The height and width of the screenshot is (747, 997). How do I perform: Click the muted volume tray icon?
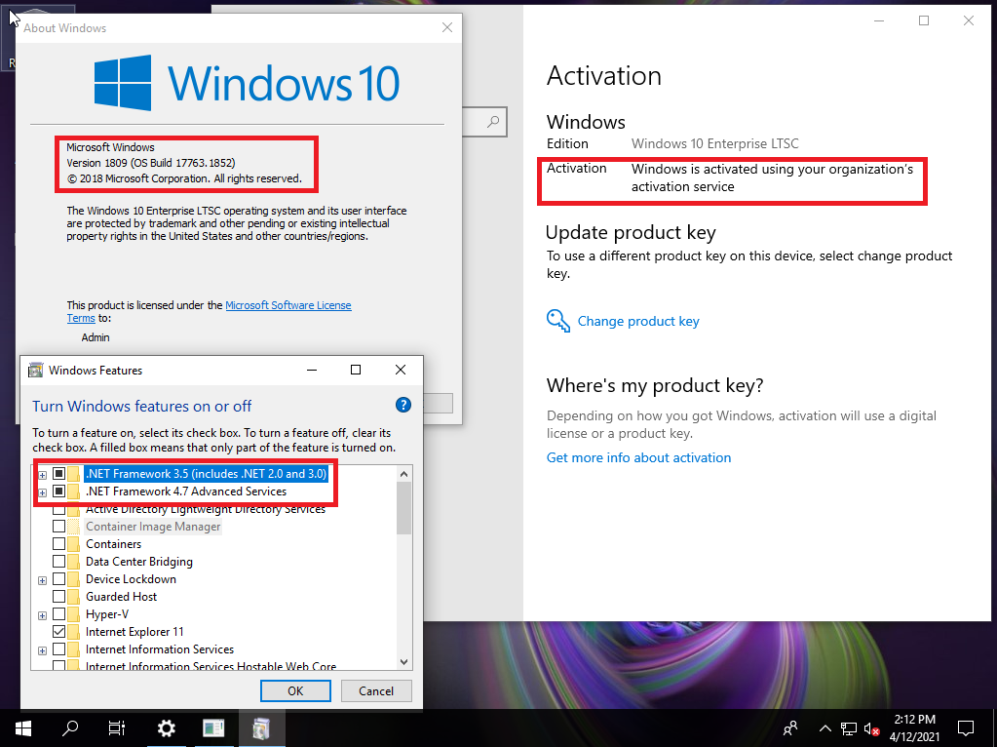pos(871,728)
